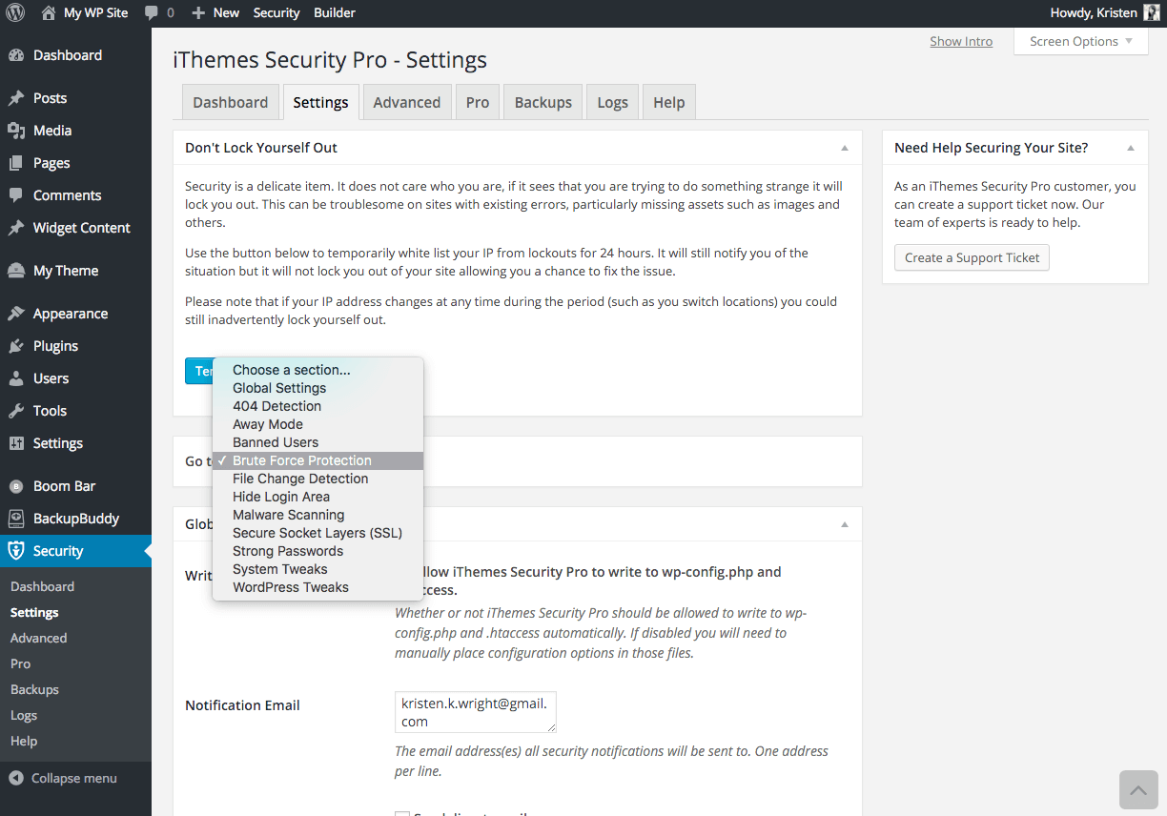Choose Away Mode in the dropdown list

pos(317,424)
